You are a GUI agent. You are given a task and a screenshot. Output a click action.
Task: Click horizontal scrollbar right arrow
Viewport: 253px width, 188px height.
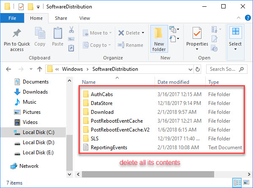click(x=249, y=175)
